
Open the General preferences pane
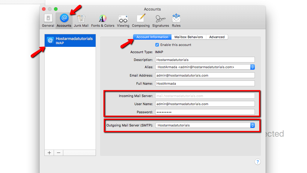[x=48, y=21]
